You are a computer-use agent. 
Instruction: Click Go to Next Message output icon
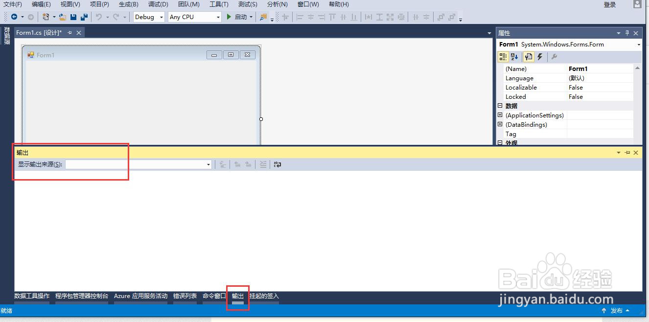[248, 164]
